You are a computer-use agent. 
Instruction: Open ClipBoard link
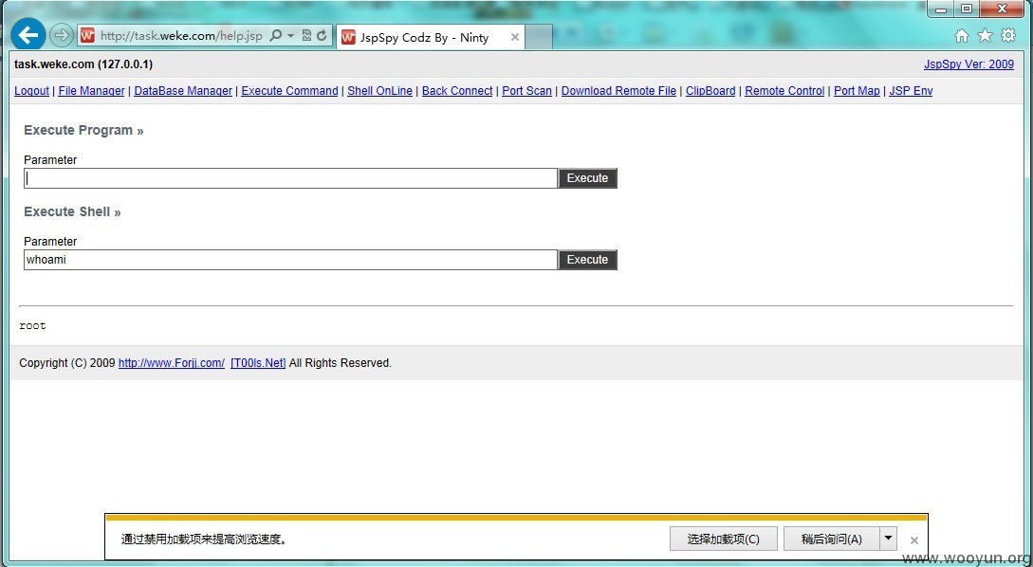click(710, 91)
